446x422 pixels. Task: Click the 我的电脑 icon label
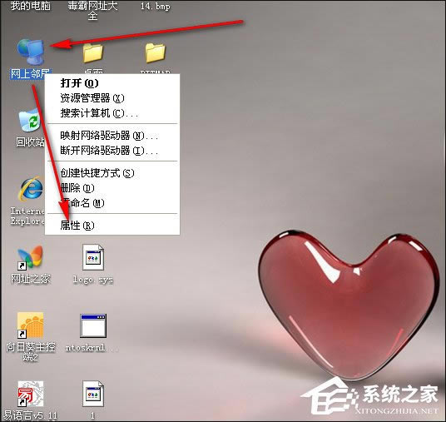(31, 5)
